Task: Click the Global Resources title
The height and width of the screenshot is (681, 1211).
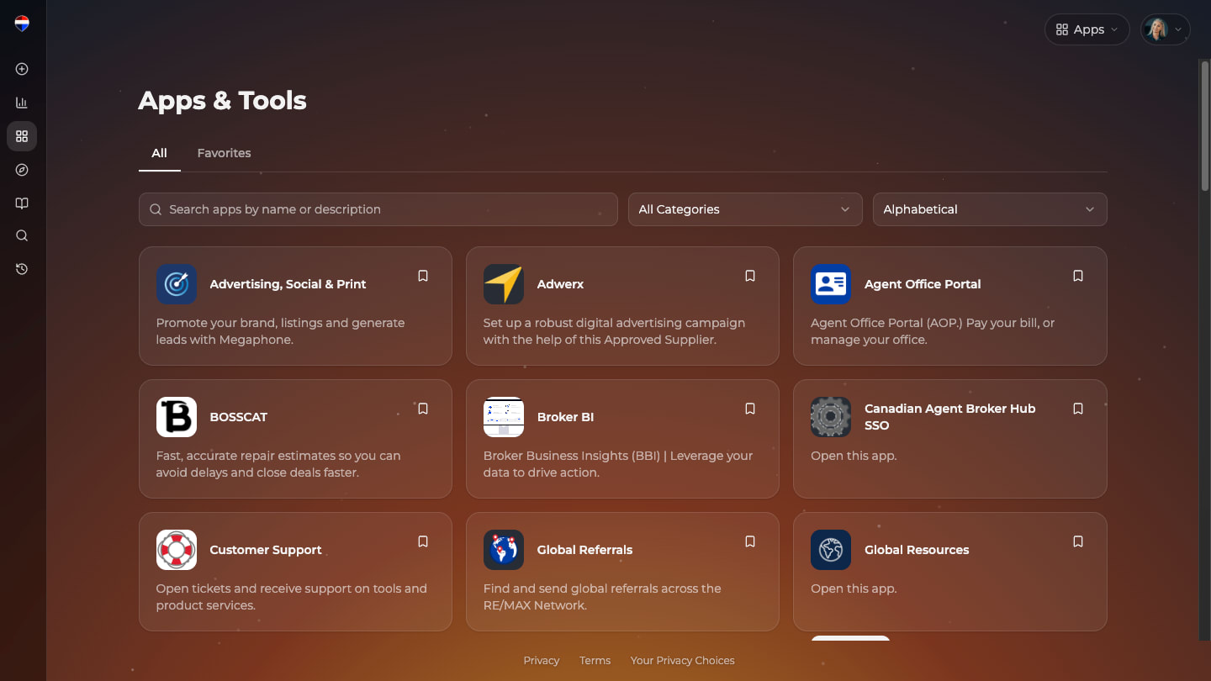Action: 917,550
